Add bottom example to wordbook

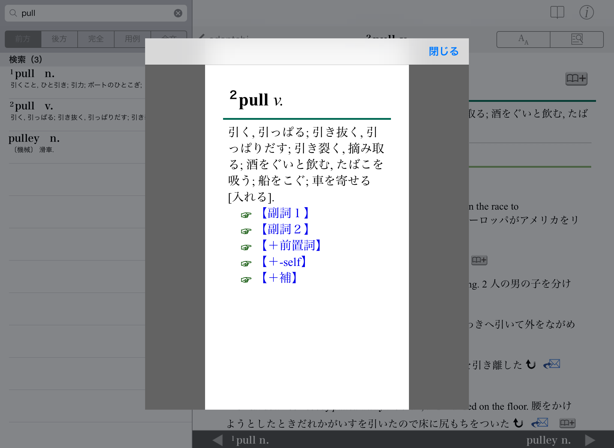567,423
